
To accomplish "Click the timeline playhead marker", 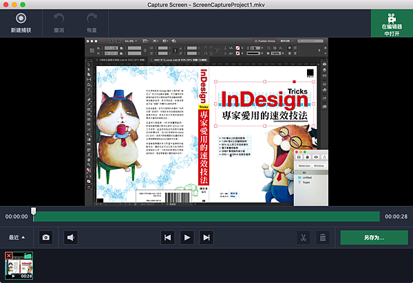I will point(33,212).
